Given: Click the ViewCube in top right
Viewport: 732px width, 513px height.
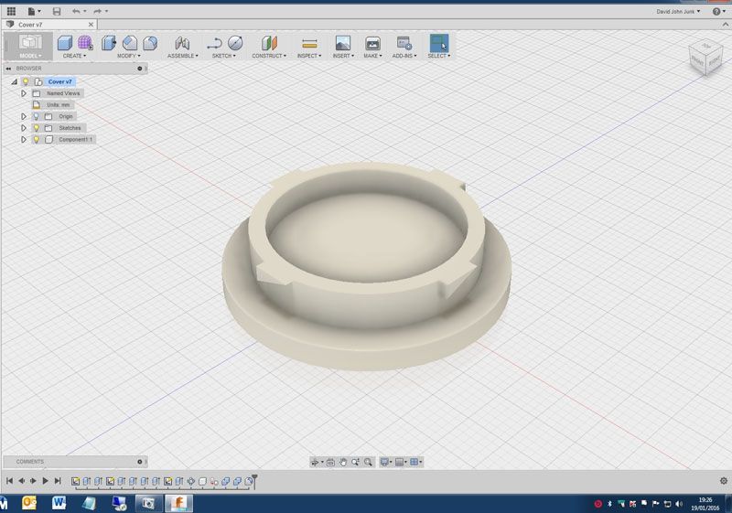Looking at the screenshot, I should click(x=705, y=58).
